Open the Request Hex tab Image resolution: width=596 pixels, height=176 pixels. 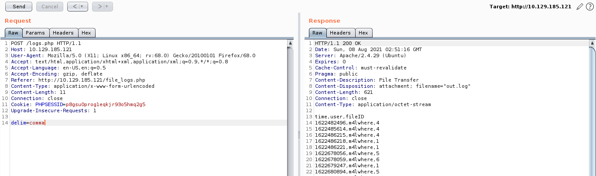pos(86,33)
